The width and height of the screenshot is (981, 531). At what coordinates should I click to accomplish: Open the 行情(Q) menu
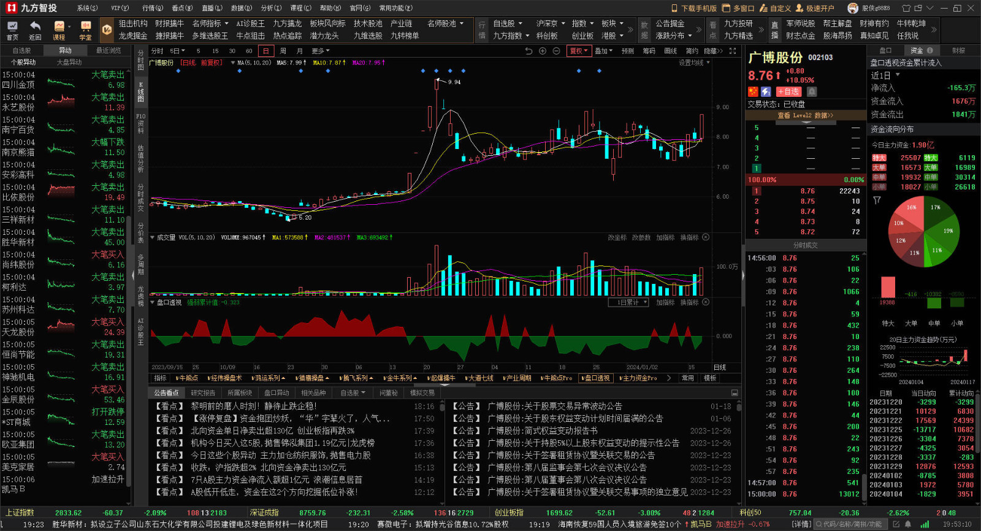click(x=153, y=8)
